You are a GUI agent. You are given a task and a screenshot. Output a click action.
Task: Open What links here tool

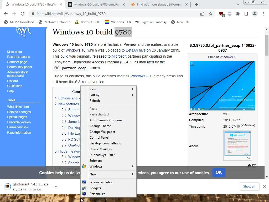point(18,107)
